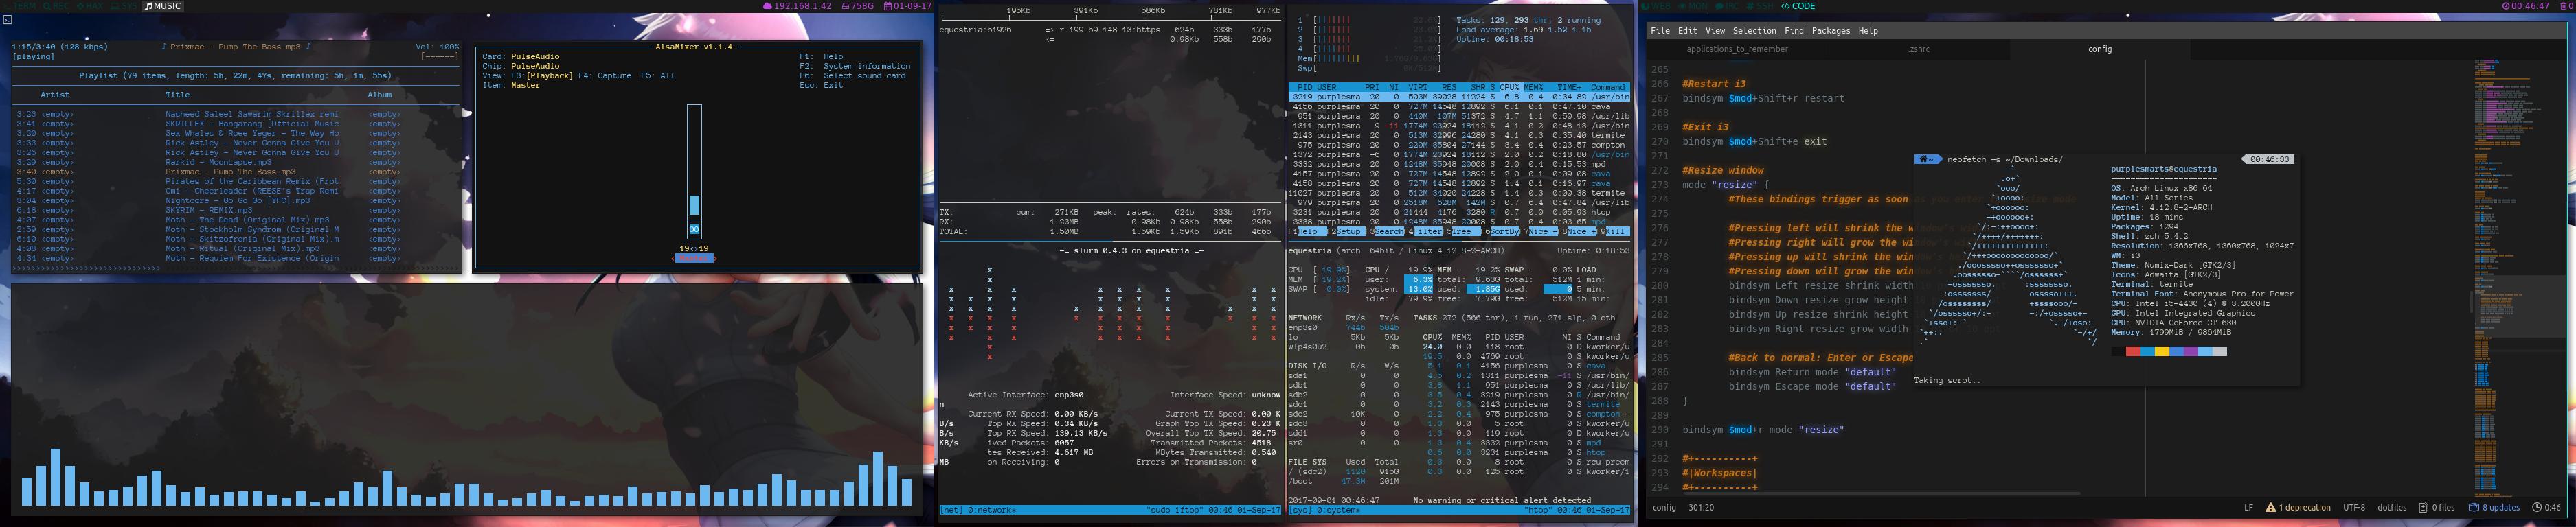Click the config file name in status bar
This screenshot has height=527, width=2576.
click(1664, 507)
